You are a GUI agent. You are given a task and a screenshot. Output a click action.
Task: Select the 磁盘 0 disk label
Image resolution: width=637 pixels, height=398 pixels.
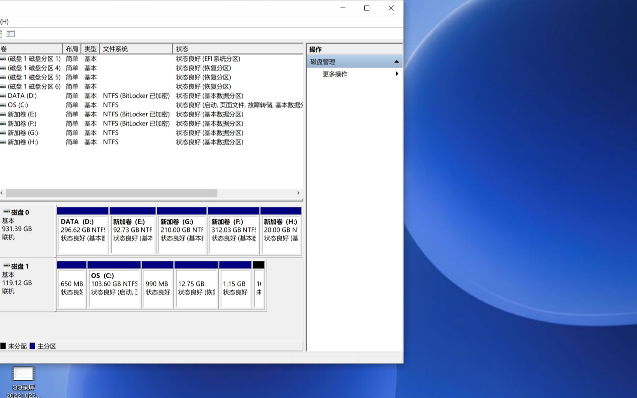(x=20, y=212)
